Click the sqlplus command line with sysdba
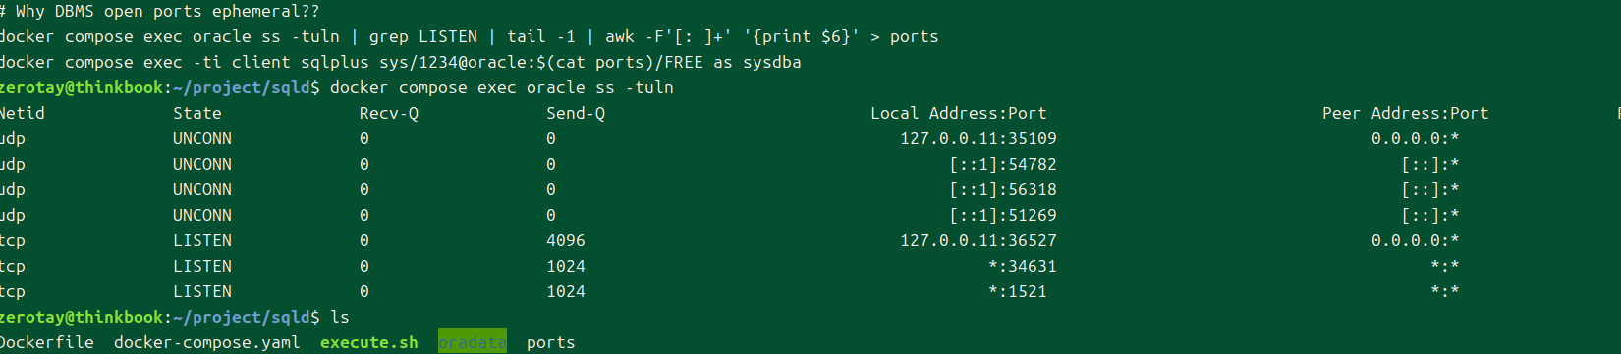Image resolution: width=1621 pixels, height=354 pixels. click(x=400, y=62)
